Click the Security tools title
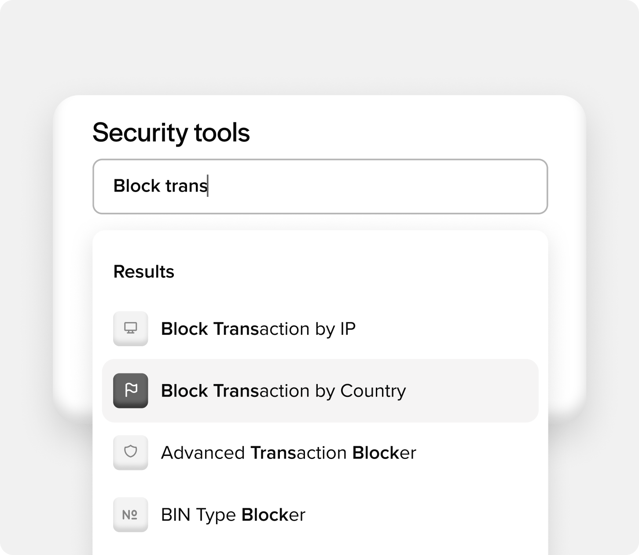Screen dimensions: 639x555 (171, 132)
